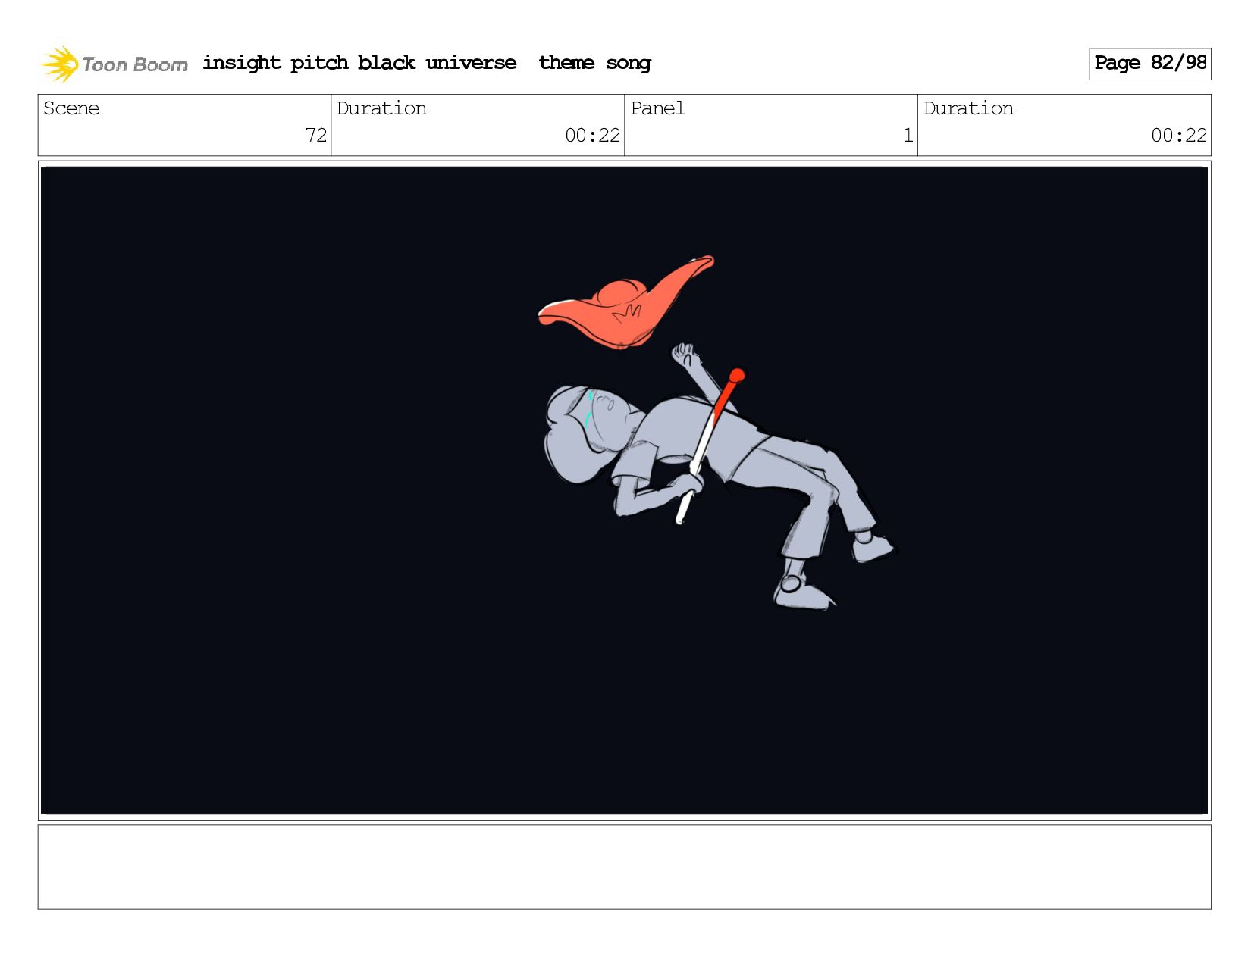Image resolution: width=1251 pixels, height=966 pixels.
Task: Click the 'Panel' header label
Action: point(657,108)
